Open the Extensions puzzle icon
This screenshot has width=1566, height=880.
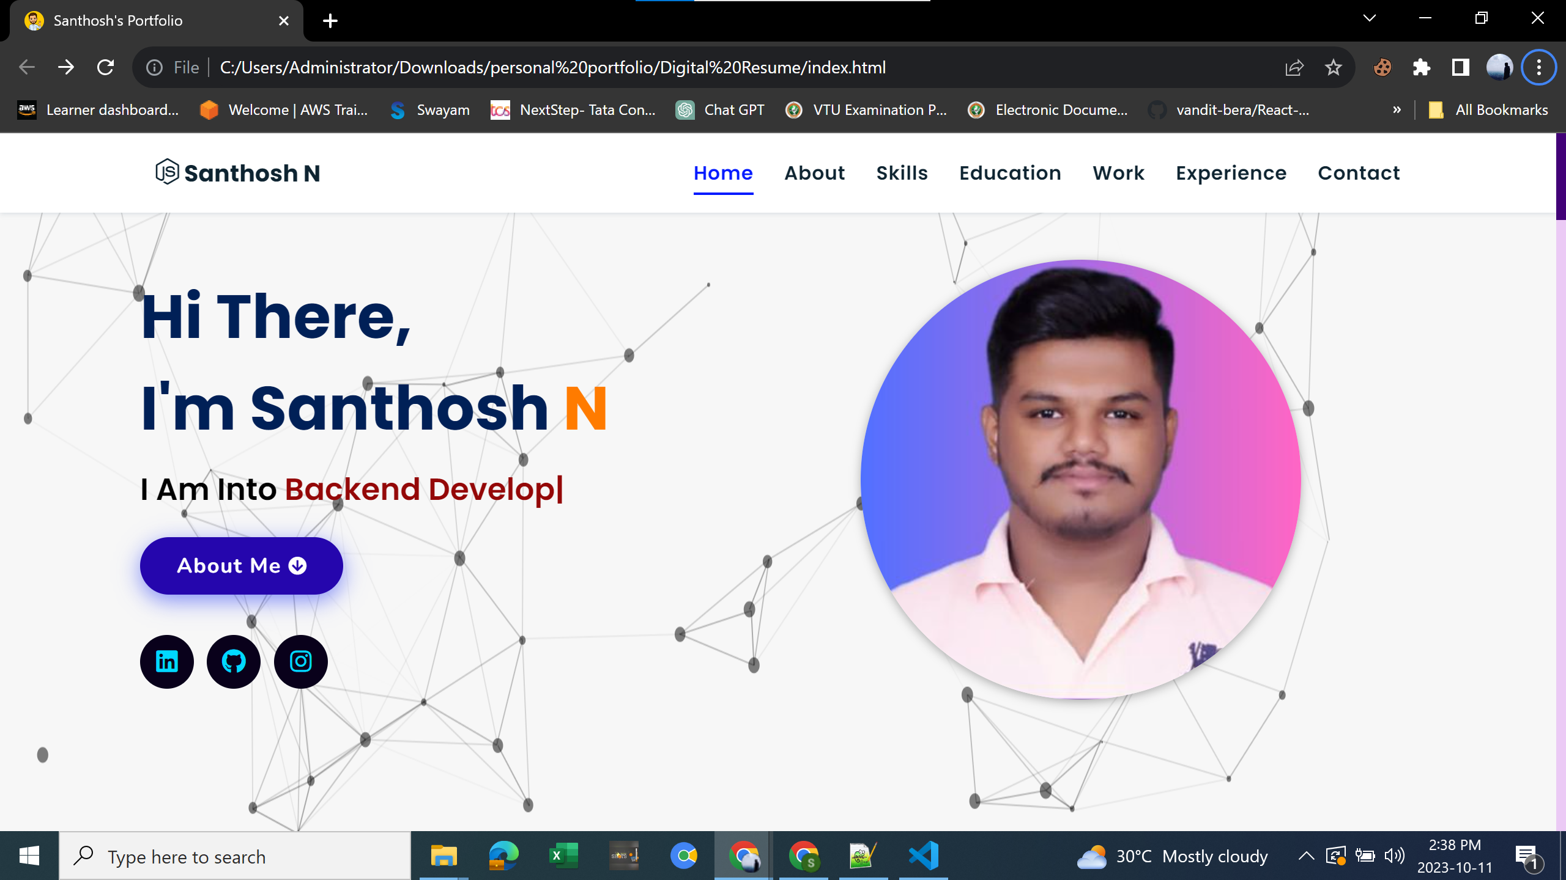coord(1422,67)
